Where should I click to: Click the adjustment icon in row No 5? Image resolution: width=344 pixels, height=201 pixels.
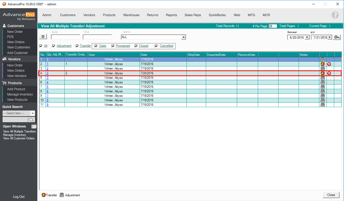click(x=323, y=78)
